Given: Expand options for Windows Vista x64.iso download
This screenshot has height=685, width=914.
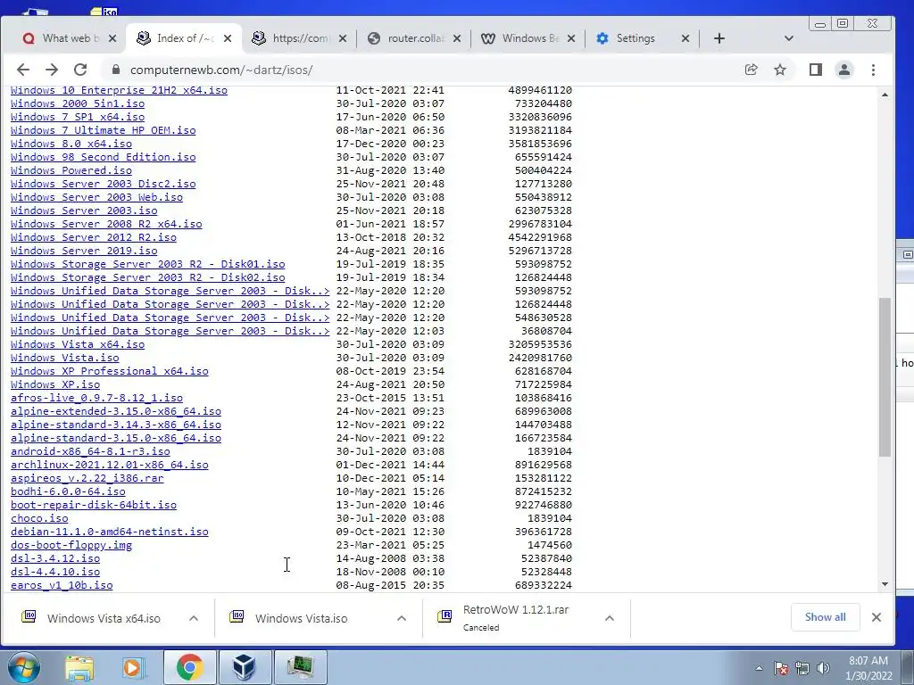Looking at the screenshot, I should click(x=194, y=619).
